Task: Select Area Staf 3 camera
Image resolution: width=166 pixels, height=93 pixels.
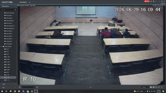Action: pyautogui.click(x=8, y=23)
